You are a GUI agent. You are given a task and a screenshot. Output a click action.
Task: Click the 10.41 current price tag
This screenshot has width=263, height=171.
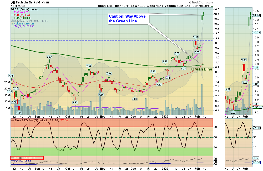(x=256, y=15)
